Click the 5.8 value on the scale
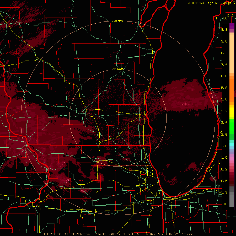 point(224,88)
